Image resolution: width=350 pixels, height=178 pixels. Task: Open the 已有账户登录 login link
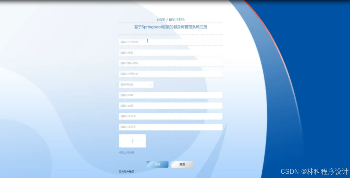pyautogui.click(x=126, y=172)
